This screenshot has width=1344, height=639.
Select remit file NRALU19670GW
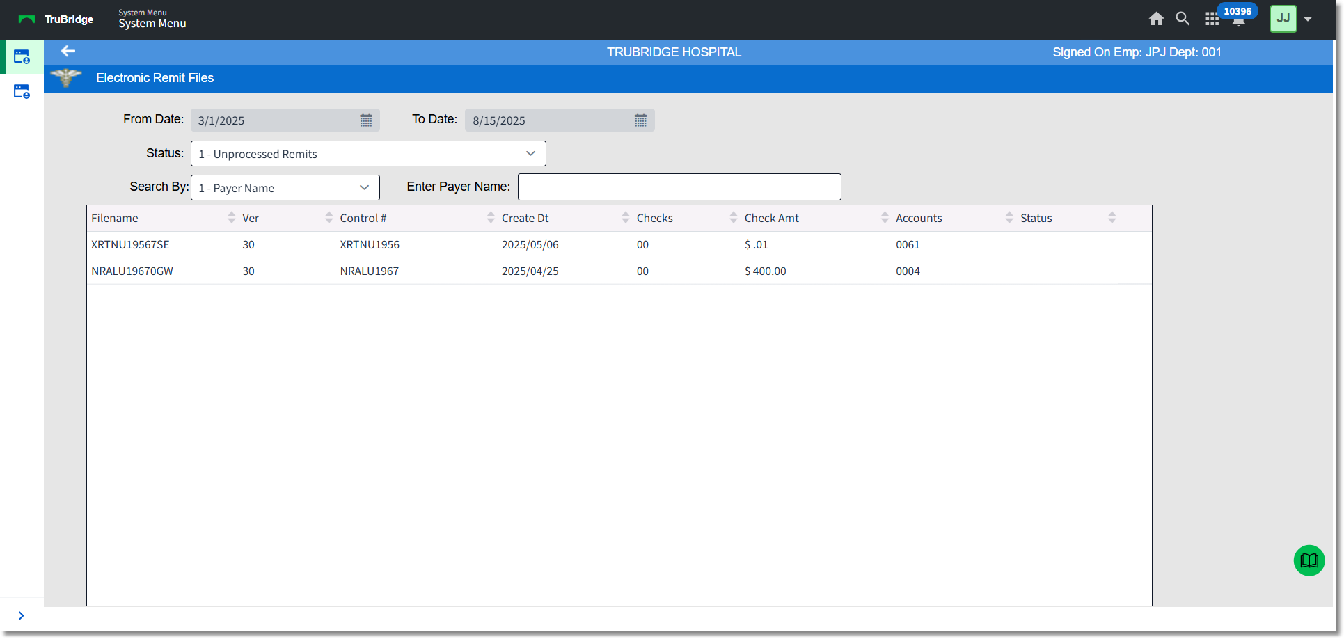click(x=132, y=271)
